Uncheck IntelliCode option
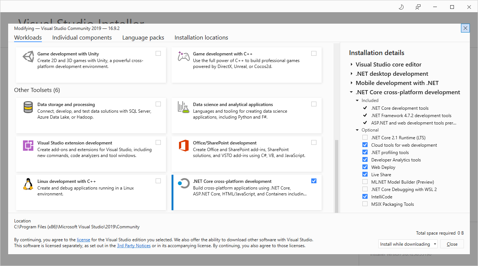478x266 pixels. pyautogui.click(x=365, y=197)
